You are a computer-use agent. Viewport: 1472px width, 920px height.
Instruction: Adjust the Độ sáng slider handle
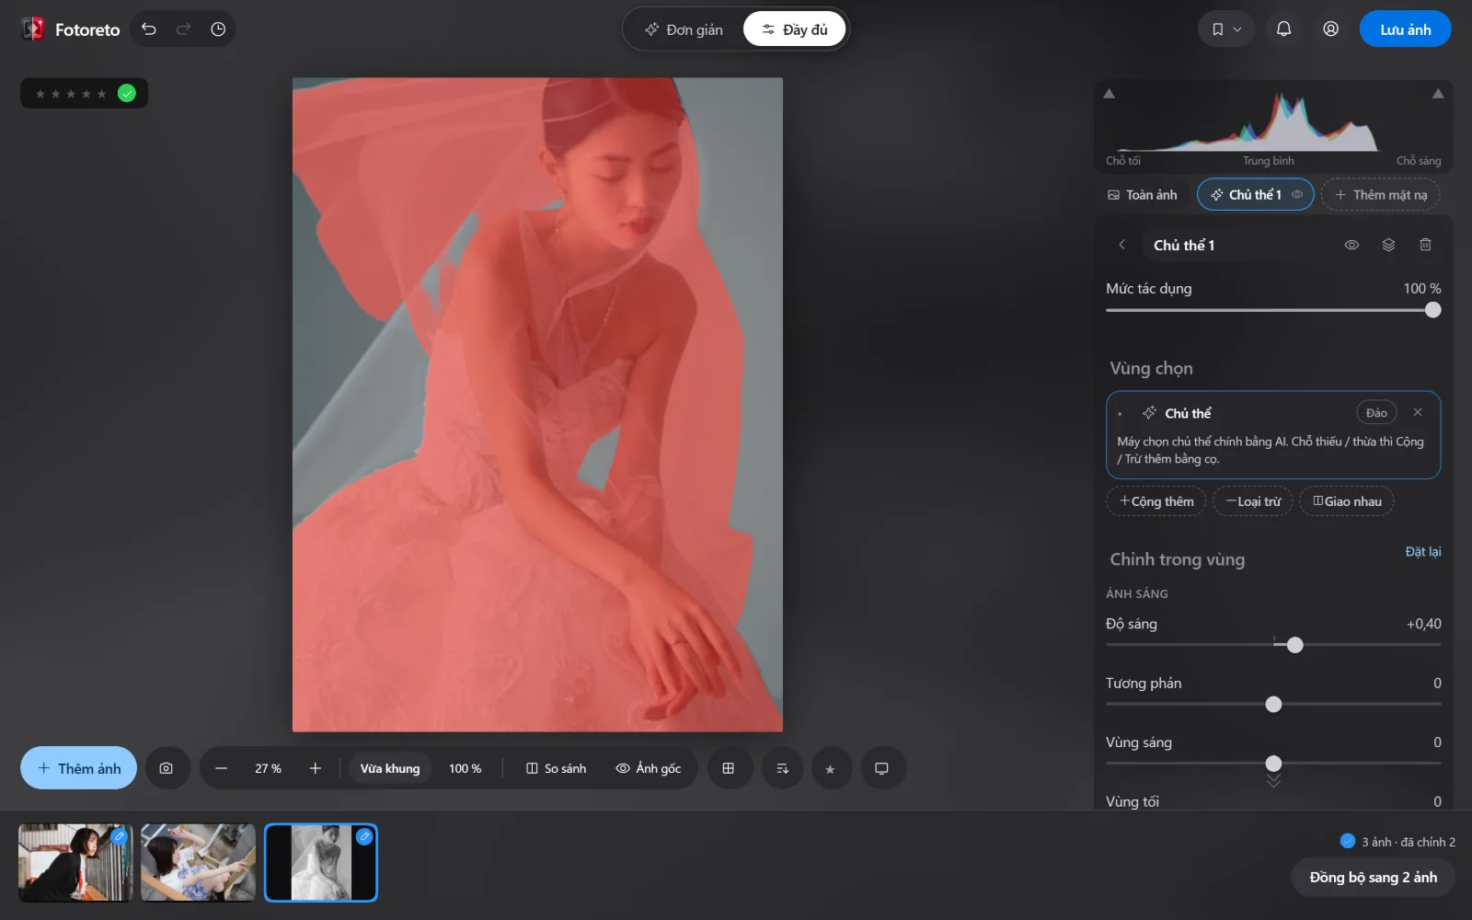coord(1295,645)
